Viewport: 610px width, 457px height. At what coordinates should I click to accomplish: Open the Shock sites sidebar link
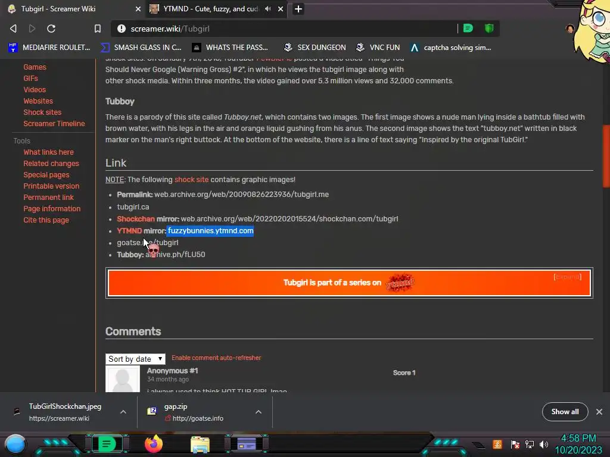(x=42, y=112)
